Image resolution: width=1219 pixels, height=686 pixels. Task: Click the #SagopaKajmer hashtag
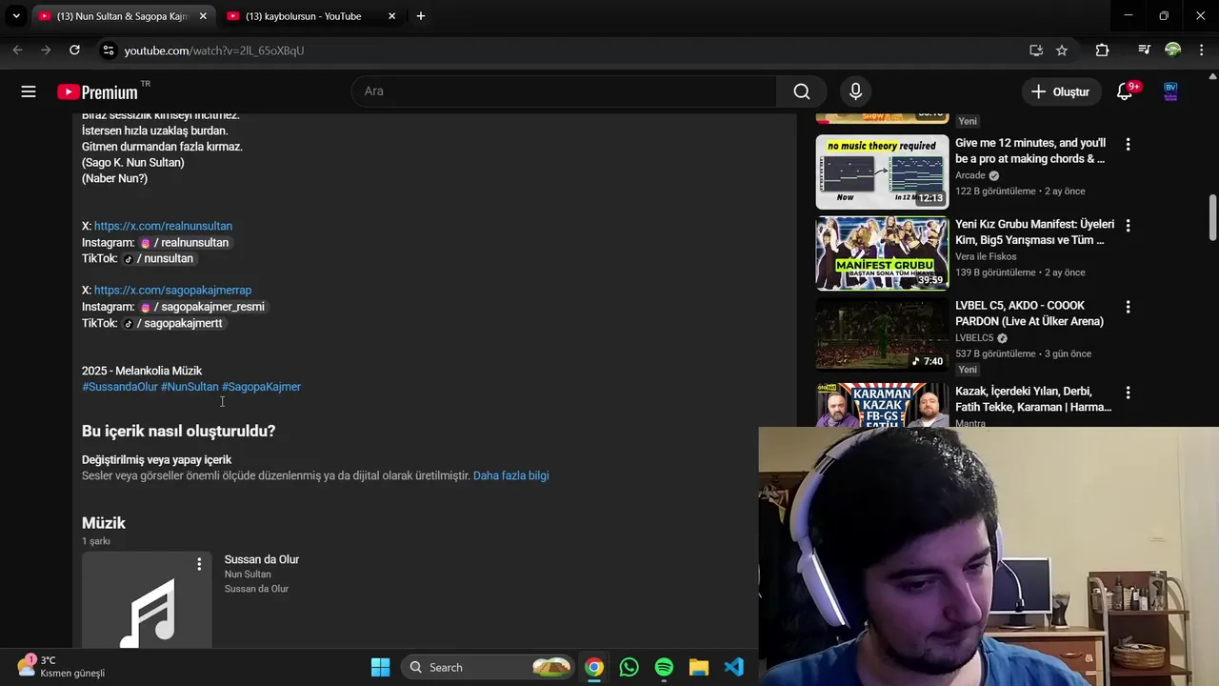[x=261, y=387]
